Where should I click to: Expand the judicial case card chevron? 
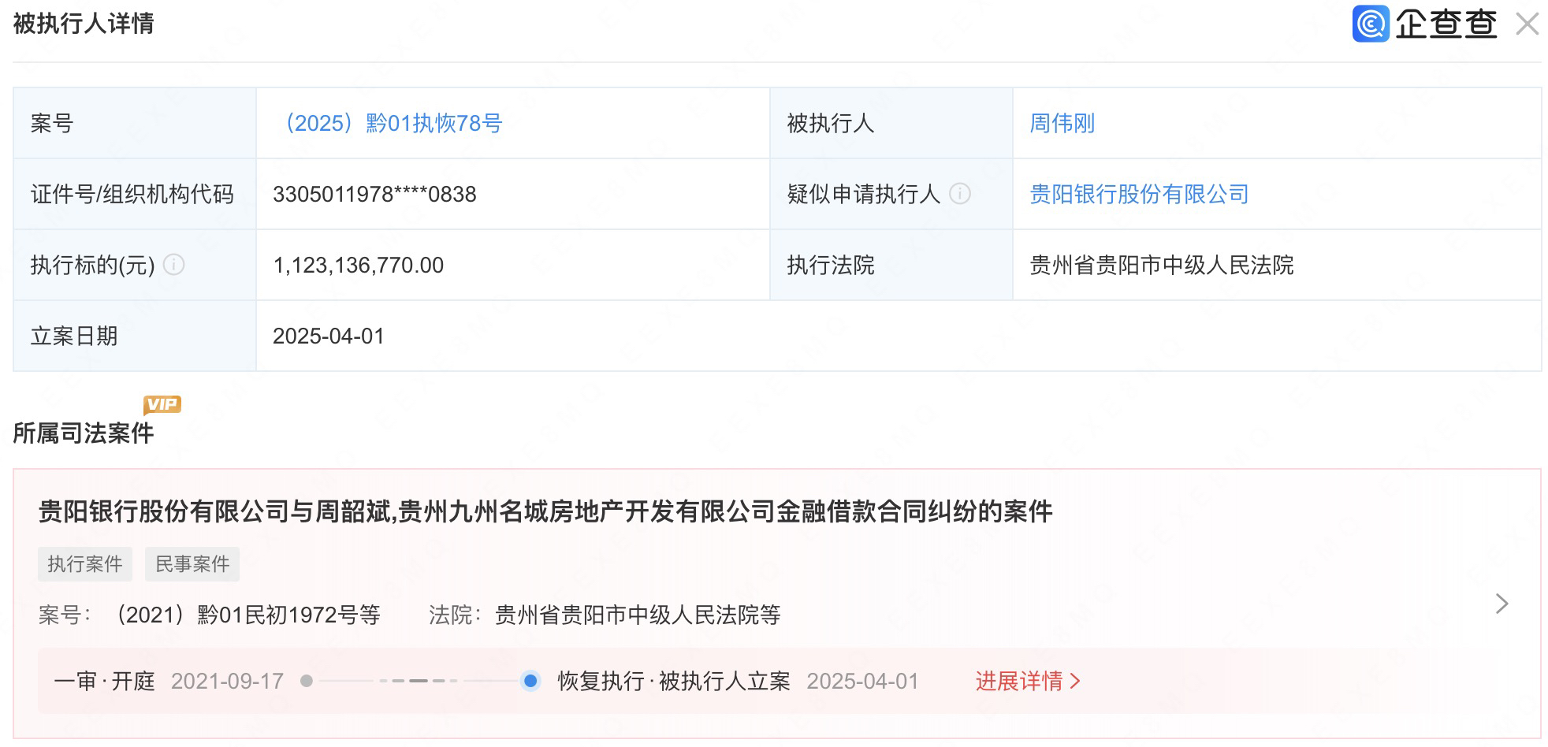click(1501, 604)
